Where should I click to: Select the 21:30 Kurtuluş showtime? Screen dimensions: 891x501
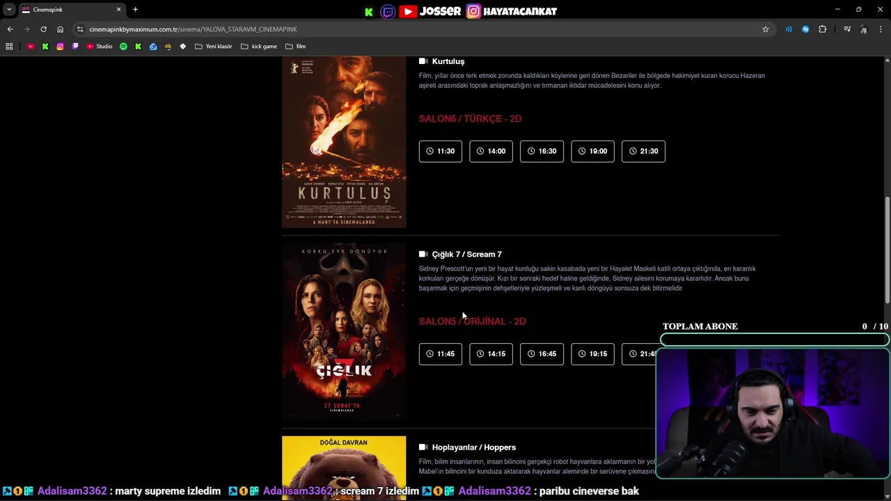click(x=644, y=151)
